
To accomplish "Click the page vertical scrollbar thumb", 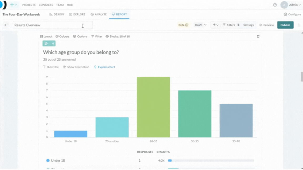I will coord(302,77).
